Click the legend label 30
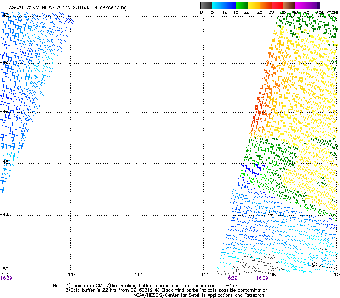 coord(271,12)
